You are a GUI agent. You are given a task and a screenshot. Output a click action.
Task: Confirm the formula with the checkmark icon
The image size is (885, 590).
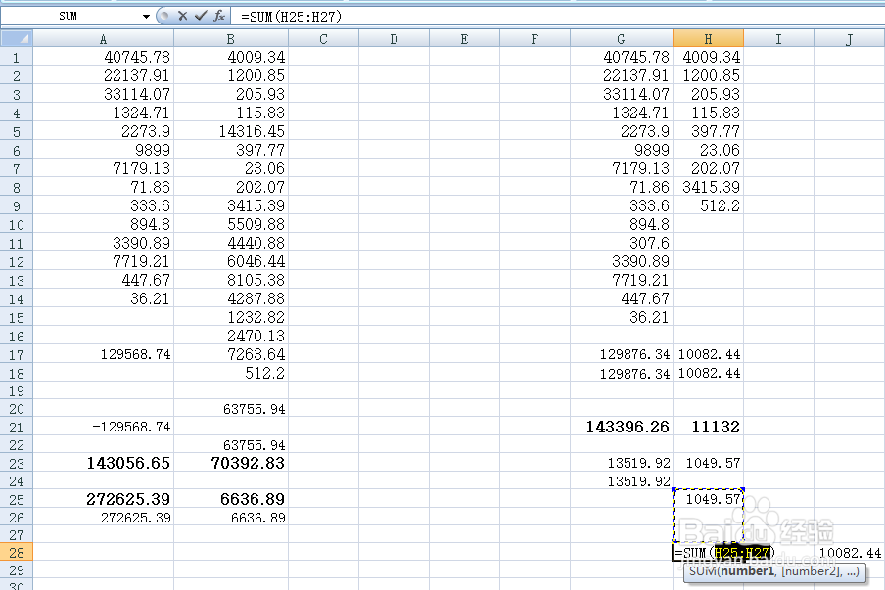201,16
